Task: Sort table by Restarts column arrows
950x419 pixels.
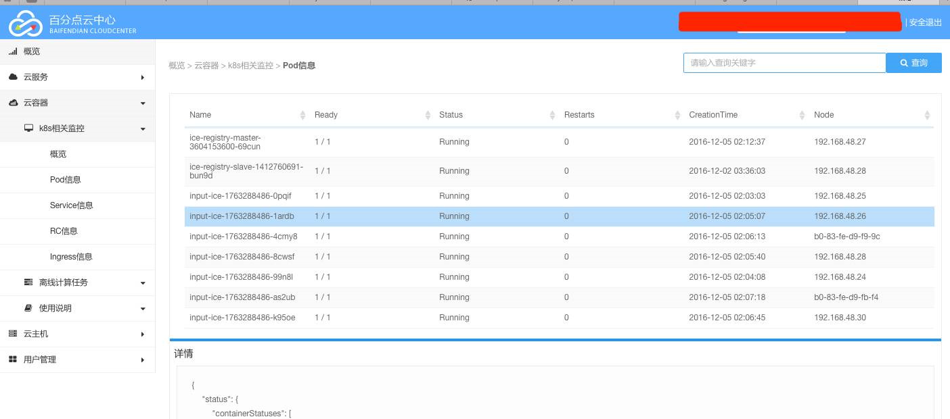Action: click(x=677, y=116)
